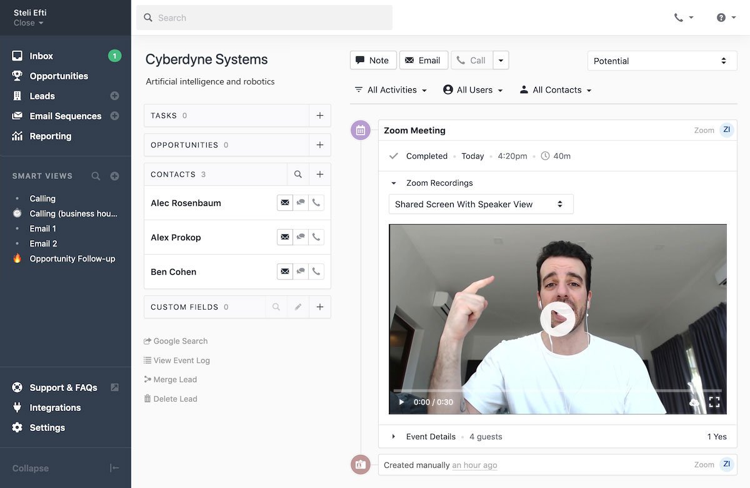The height and width of the screenshot is (488, 750).
Task: Add a new contact with plus
Action: (320, 175)
